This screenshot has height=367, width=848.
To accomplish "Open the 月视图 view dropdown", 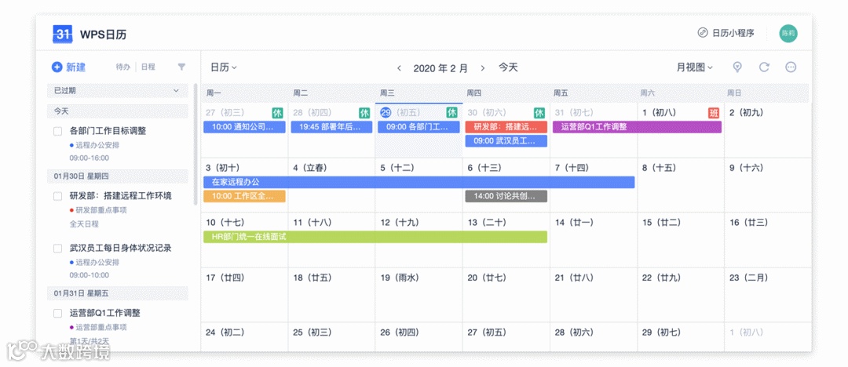I will [695, 67].
